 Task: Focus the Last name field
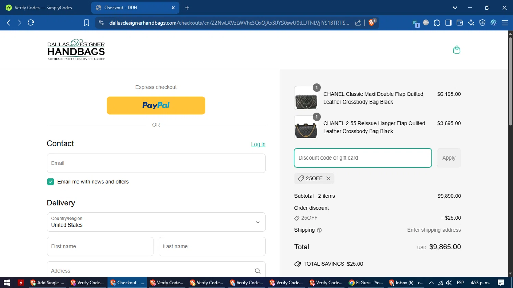point(212,246)
